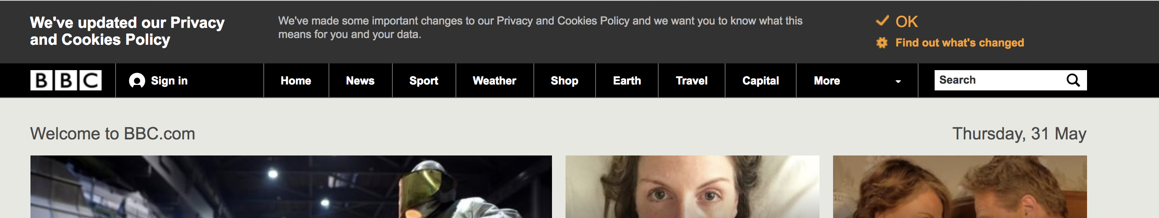Screen dimensions: 1159x218
Task: Expand the More menu dropdown arrow
Action: click(898, 82)
